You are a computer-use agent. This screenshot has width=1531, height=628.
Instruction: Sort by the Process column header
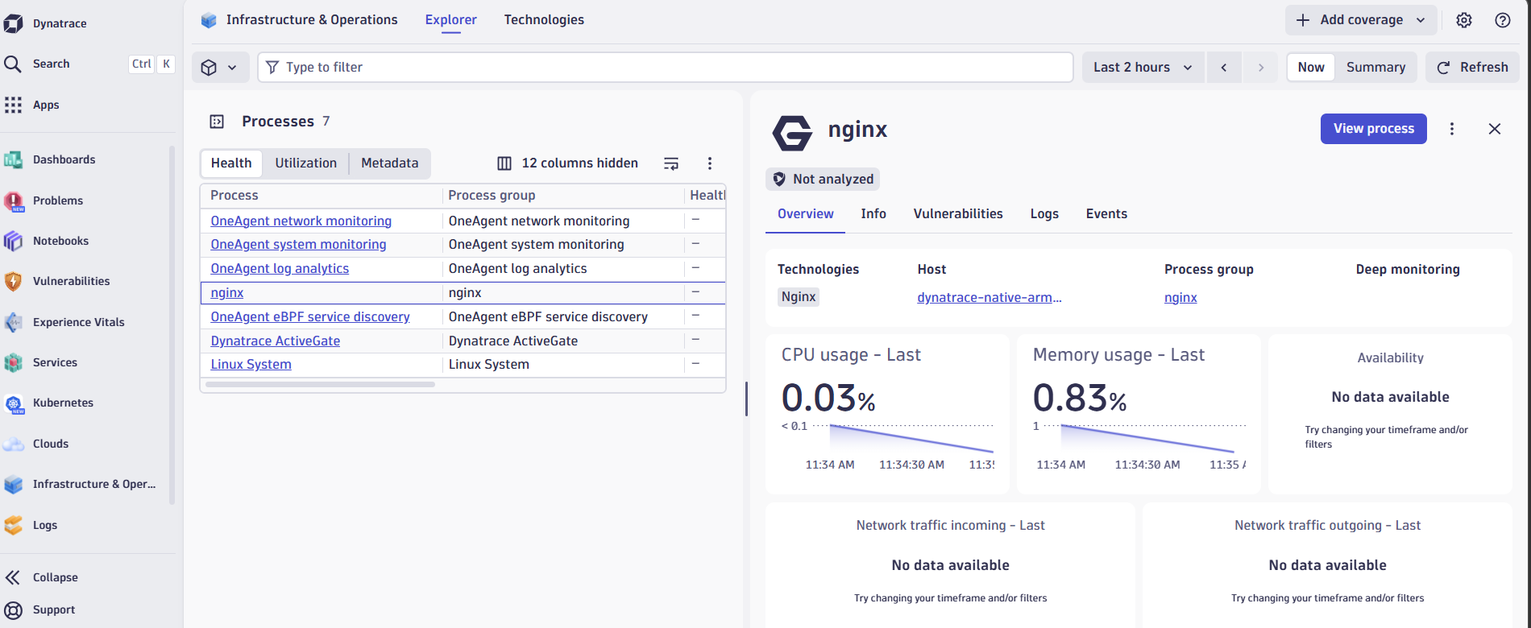pos(234,196)
